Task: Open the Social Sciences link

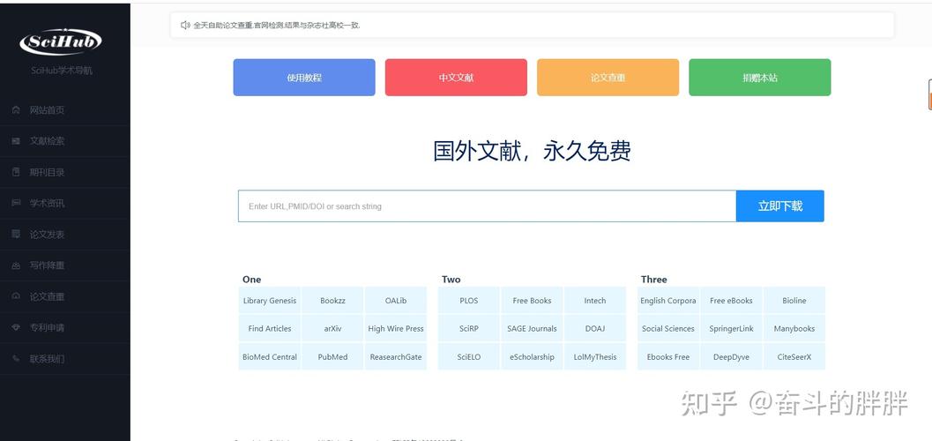Action: pyautogui.click(x=668, y=329)
